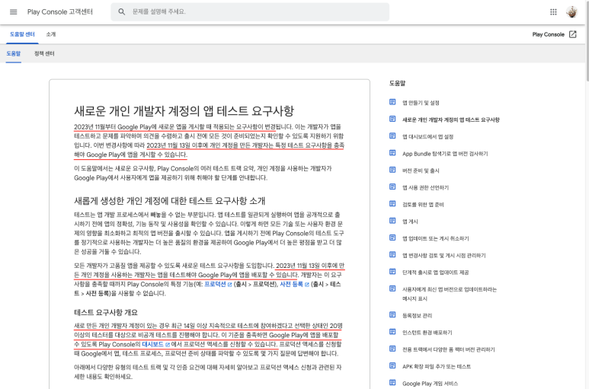Switch to the 소개 tab
Viewport: 589px width, 389px height.
51,34
